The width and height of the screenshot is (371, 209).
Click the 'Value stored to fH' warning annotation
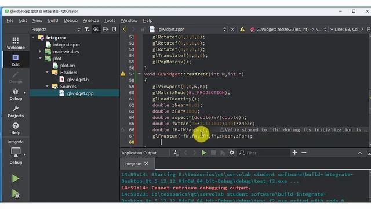point(293,129)
